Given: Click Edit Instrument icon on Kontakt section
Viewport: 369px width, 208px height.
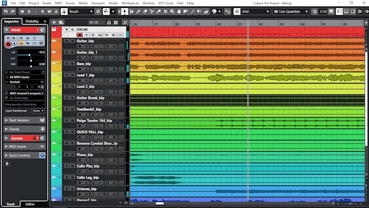Looking at the screenshot, I should 42,138.
